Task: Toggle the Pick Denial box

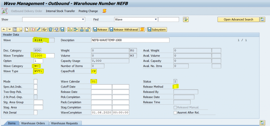Action: click(36, 113)
